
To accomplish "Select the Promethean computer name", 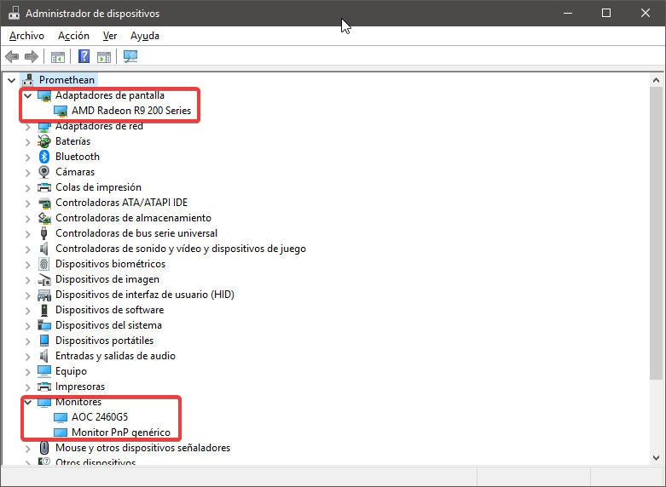I will (67, 80).
